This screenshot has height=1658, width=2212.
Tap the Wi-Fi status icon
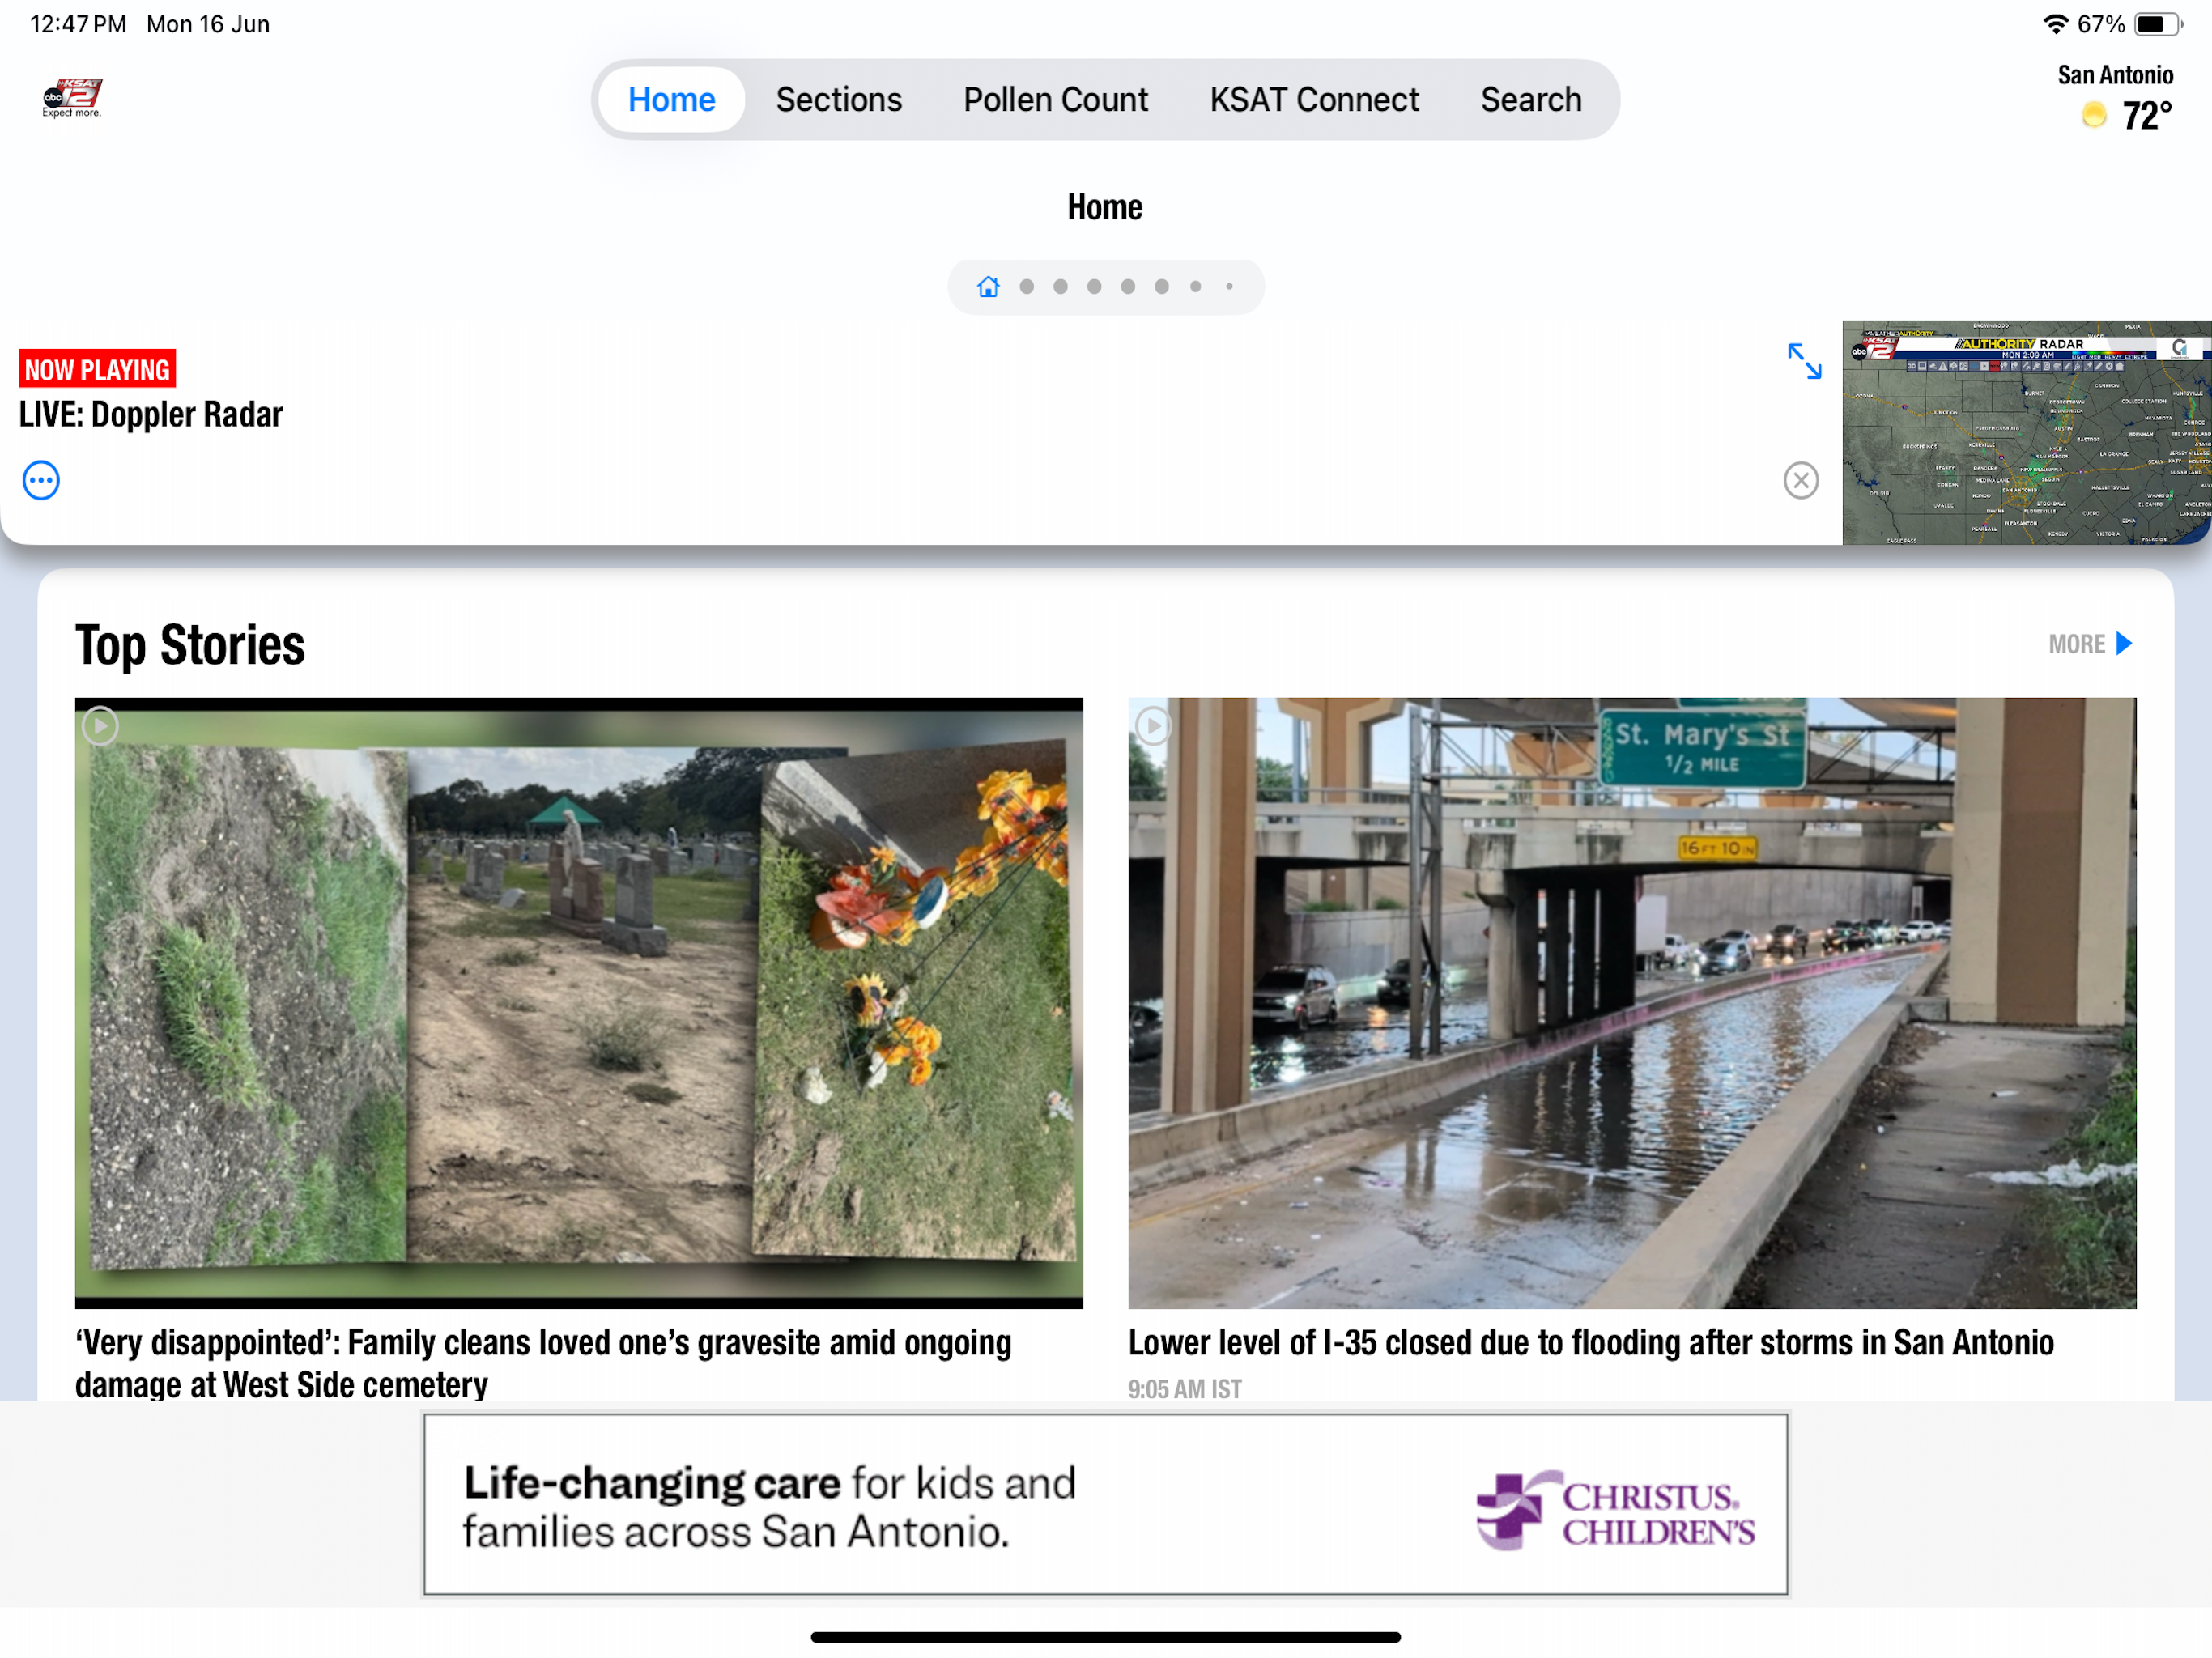pyautogui.click(x=2054, y=24)
